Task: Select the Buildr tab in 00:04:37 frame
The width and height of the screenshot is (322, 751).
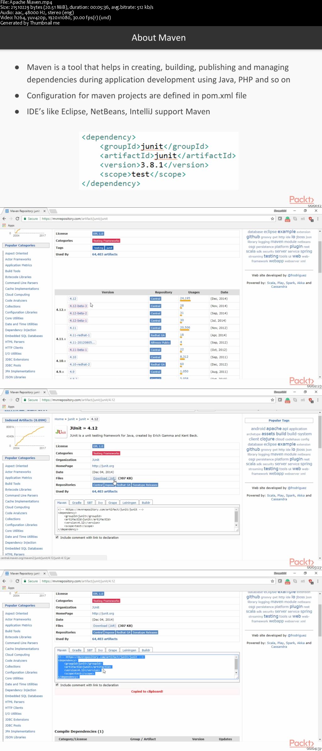Action: [x=146, y=650]
